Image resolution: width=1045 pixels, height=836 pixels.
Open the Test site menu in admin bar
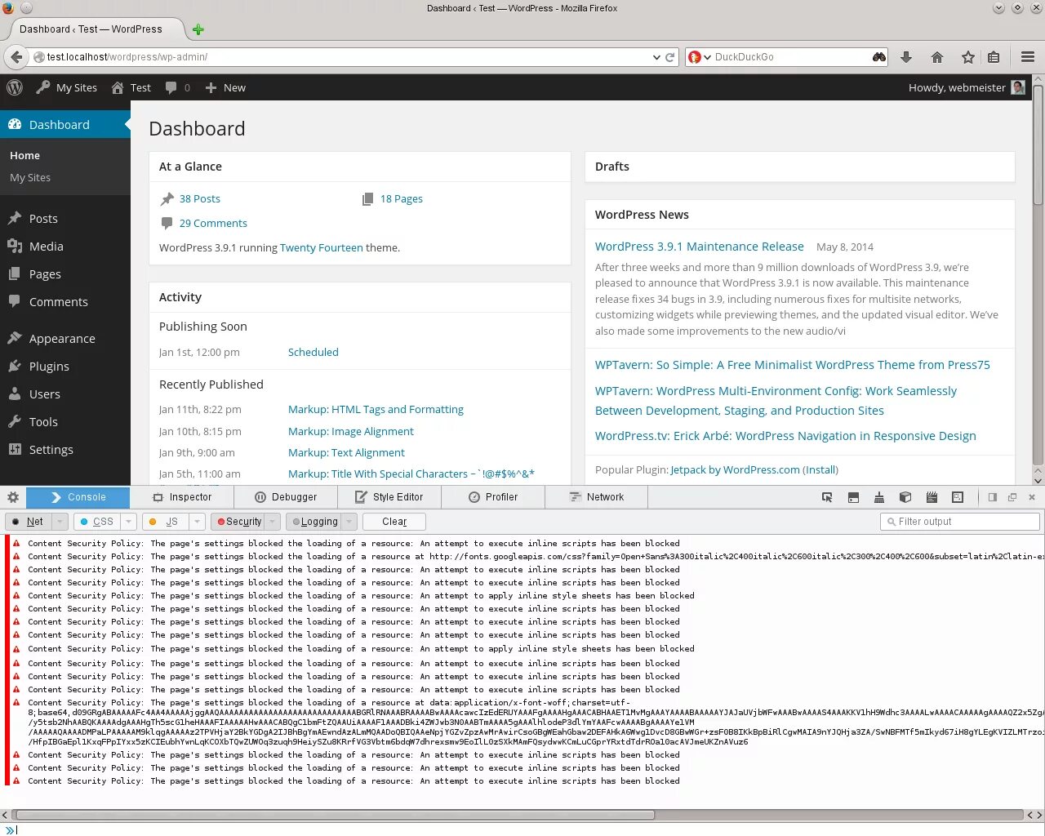coord(131,87)
